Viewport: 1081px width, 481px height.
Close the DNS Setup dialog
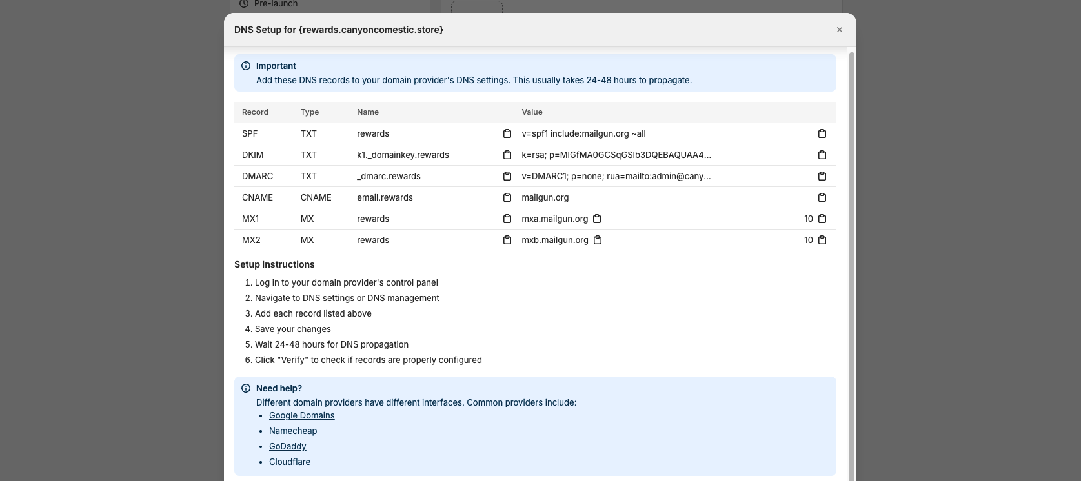click(x=839, y=30)
